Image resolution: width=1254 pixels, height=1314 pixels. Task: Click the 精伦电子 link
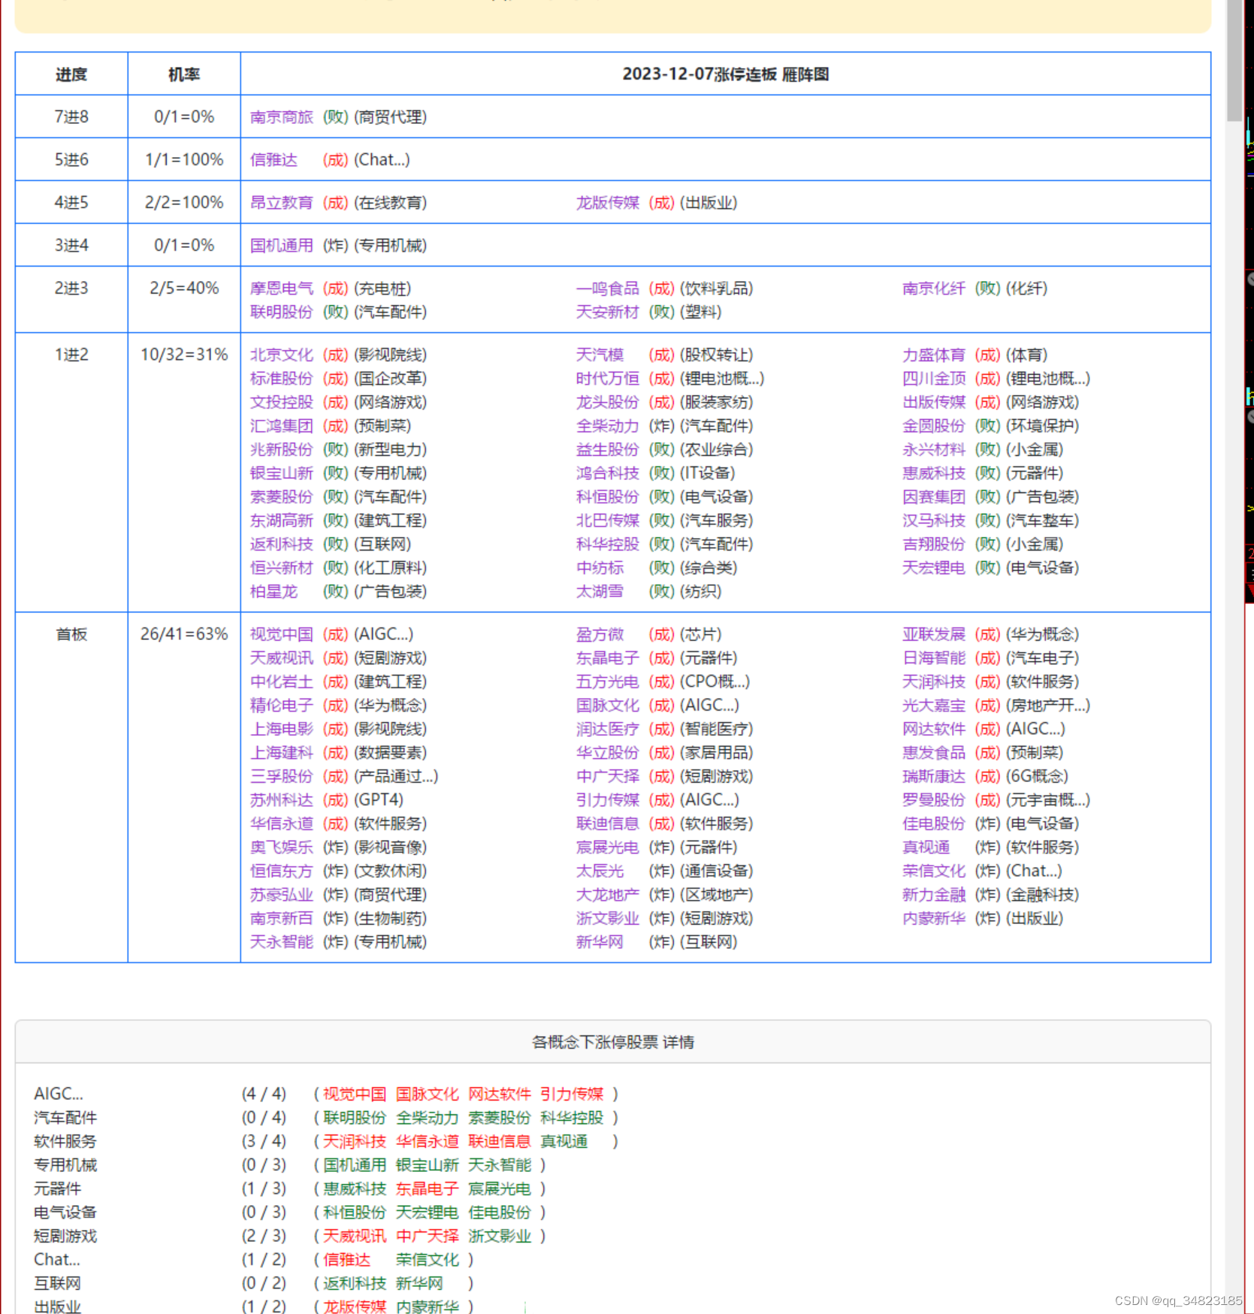(281, 705)
